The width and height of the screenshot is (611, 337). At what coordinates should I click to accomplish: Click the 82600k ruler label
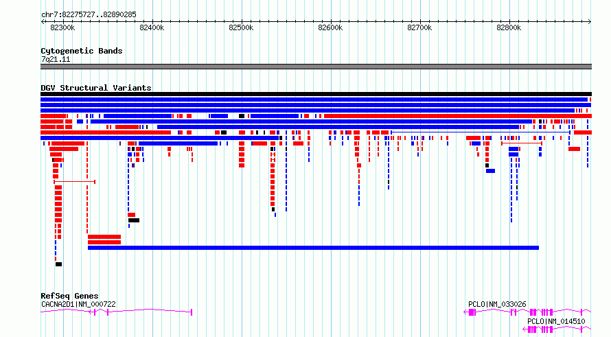330,27
